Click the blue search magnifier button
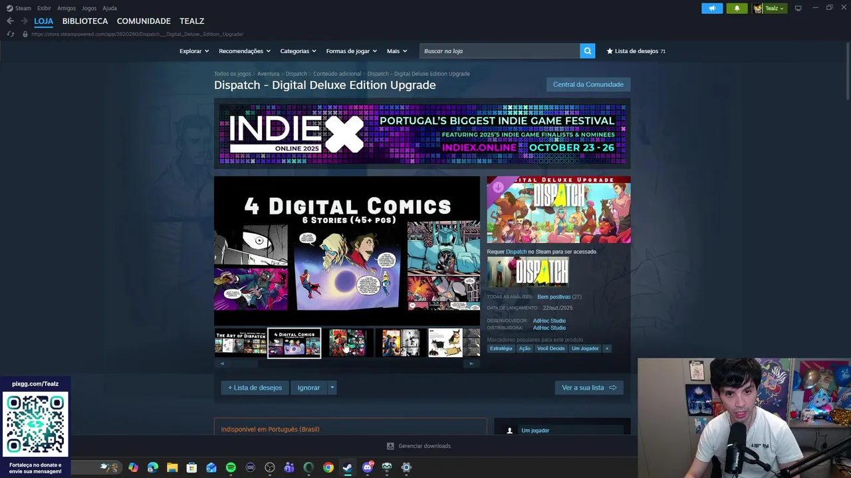Image resolution: width=851 pixels, height=478 pixels. tap(587, 50)
